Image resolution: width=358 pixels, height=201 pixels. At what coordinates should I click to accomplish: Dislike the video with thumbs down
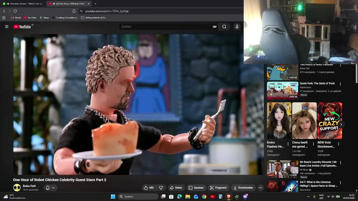tap(161, 188)
